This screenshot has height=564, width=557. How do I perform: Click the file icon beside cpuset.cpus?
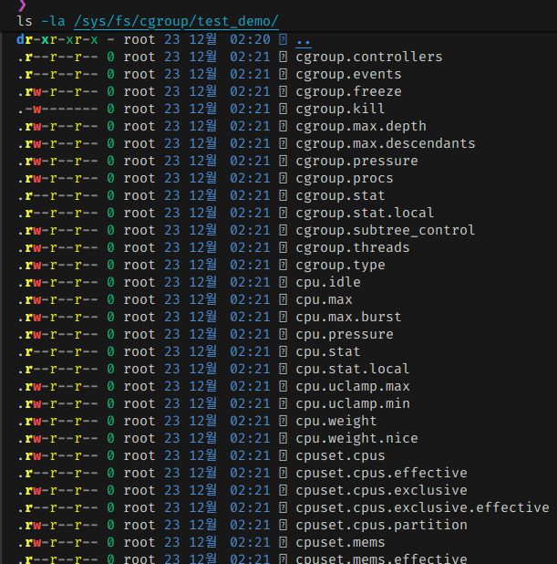tap(283, 456)
